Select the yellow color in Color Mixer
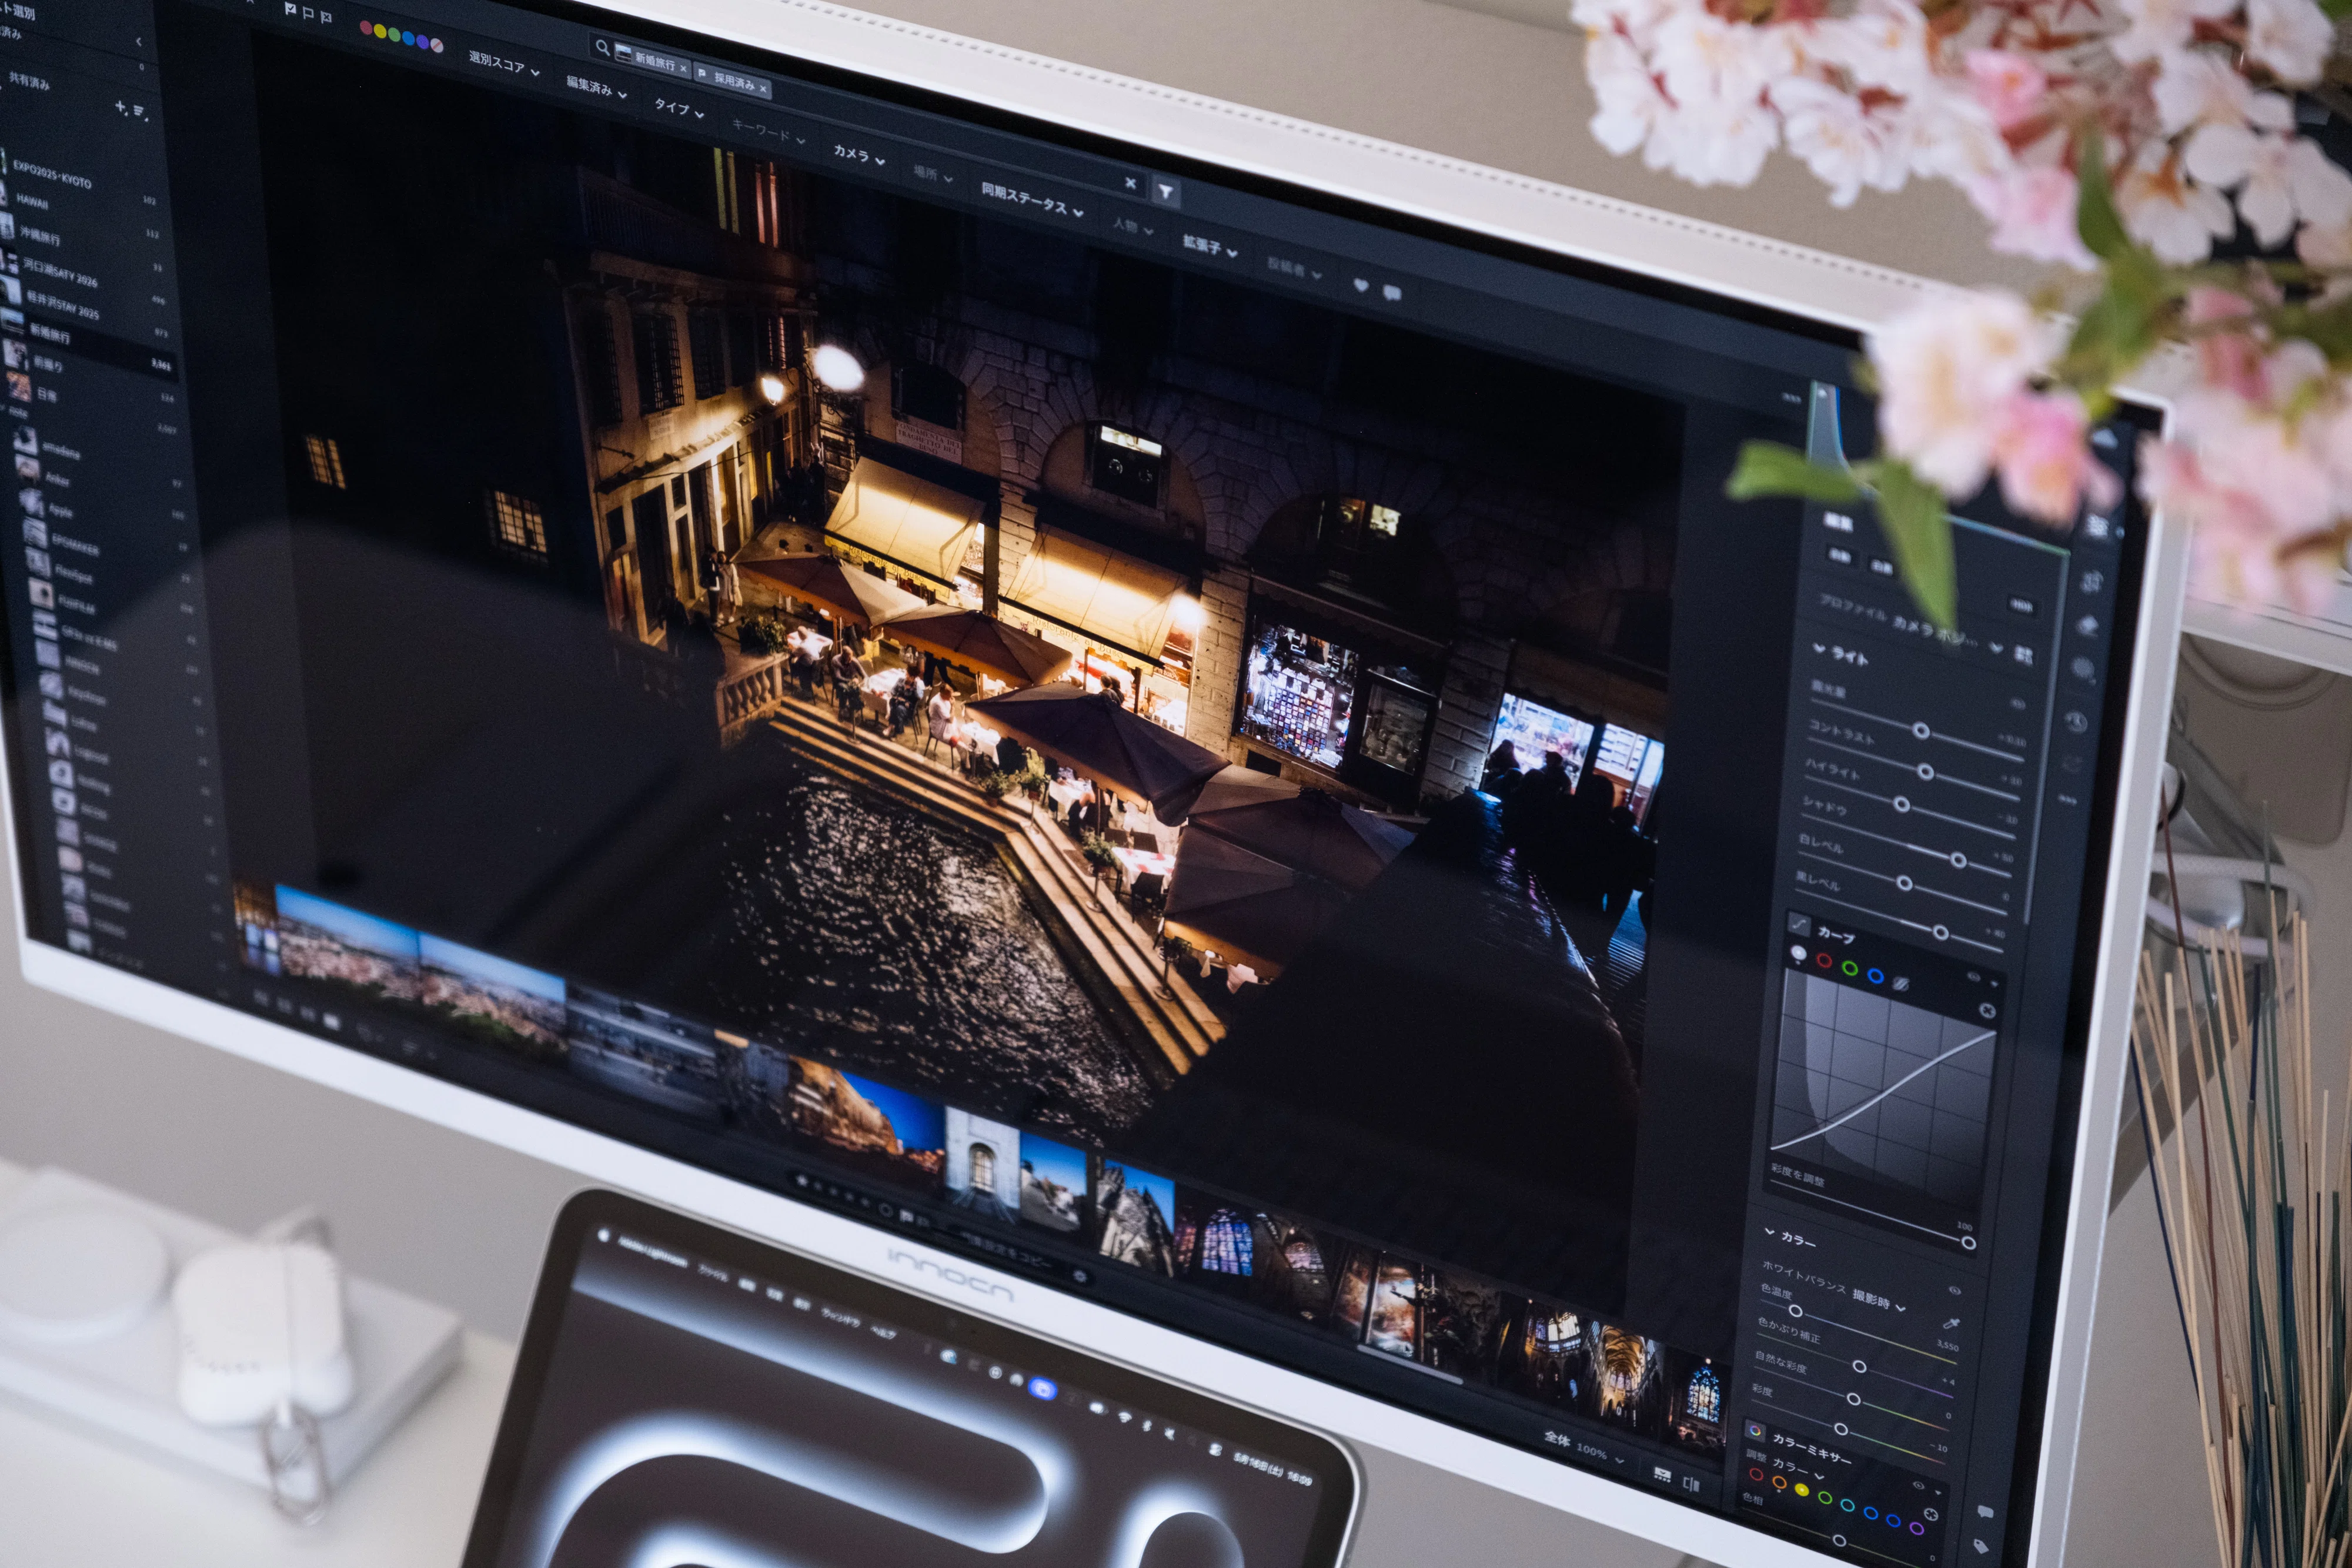 click(1801, 1490)
